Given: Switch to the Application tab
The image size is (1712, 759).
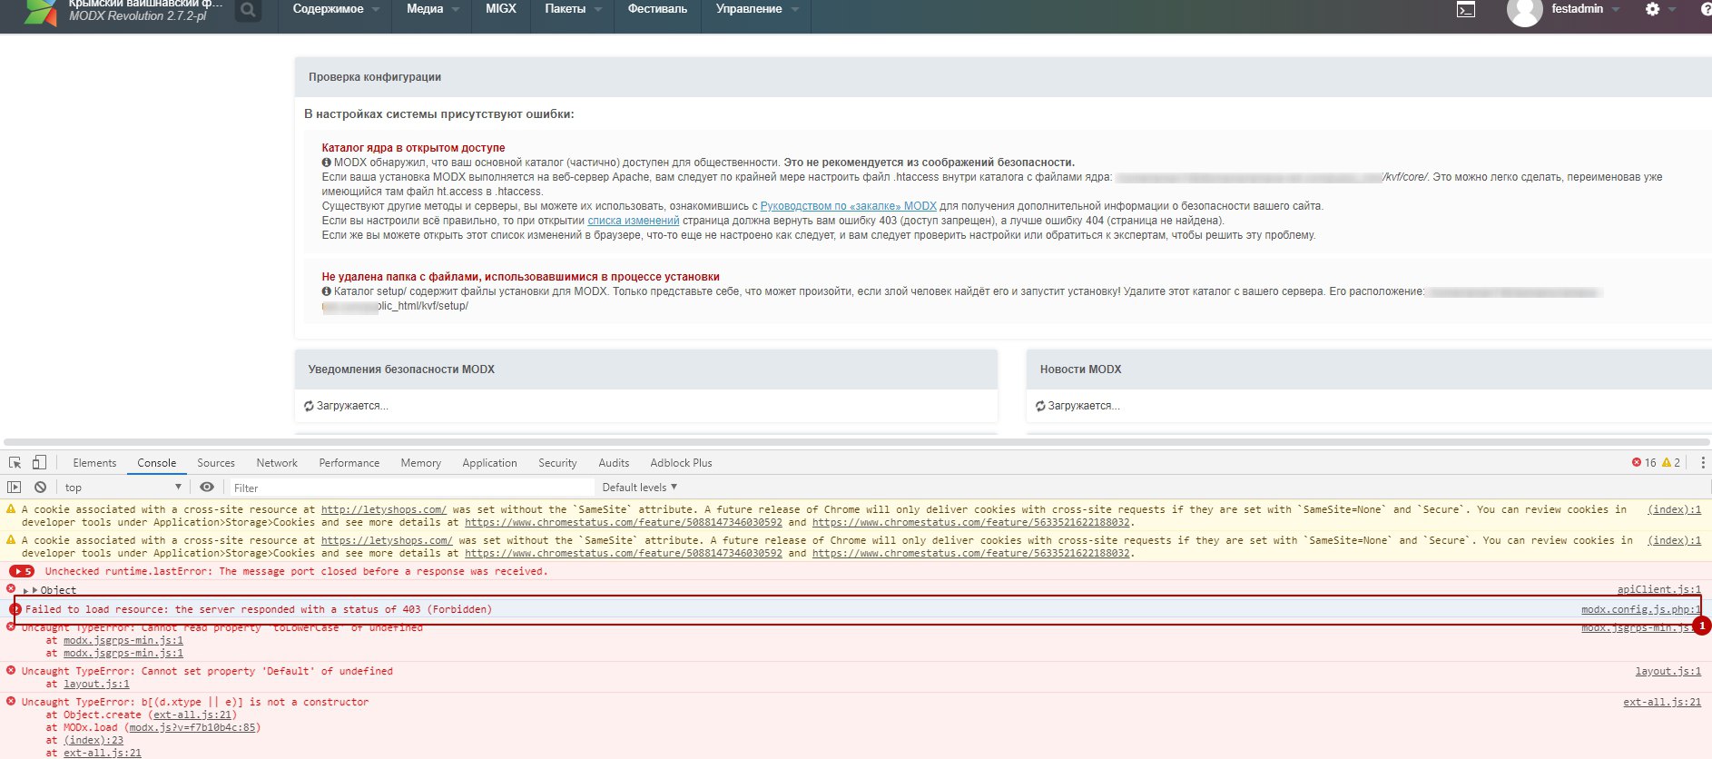Looking at the screenshot, I should [x=489, y=463].
